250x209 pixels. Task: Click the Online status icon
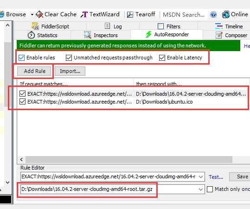(x=225, y=14)
